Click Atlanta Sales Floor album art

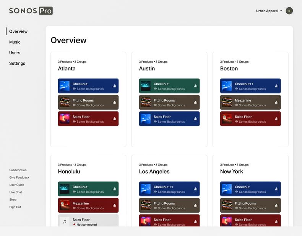point(65,119)
